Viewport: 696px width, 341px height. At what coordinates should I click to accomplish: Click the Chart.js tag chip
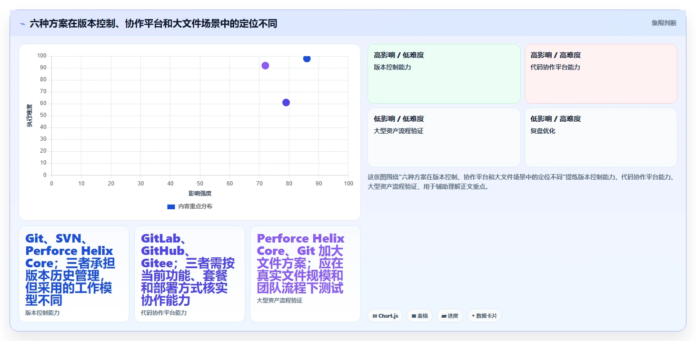pyautogui.click(x=385, y=316)
